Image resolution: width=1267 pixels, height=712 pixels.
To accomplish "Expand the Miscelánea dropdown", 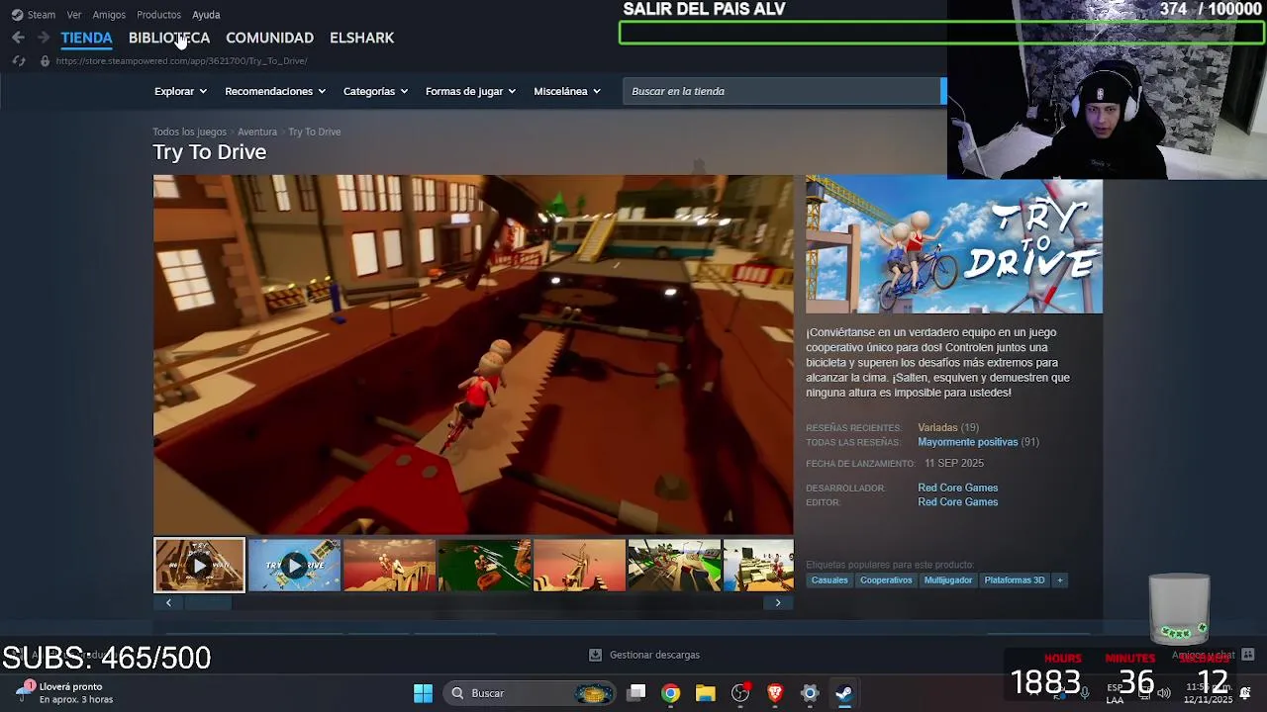I will click(x=567, y=91).
